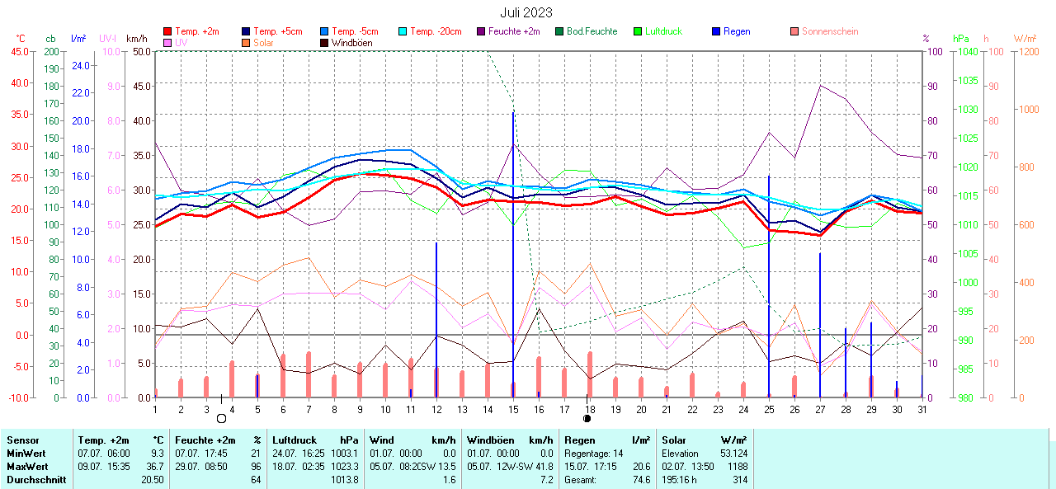Select the 'Temp. -5cm' legend label
Viewport: 1056px width, 489px height.
(356, 31)
